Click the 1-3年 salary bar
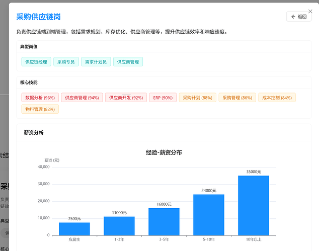The width and height of the screenshot is (319, 251). click(x=119, y=226)
